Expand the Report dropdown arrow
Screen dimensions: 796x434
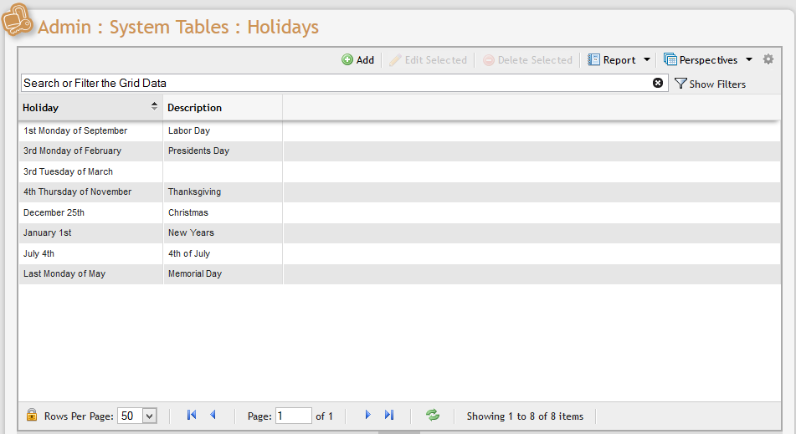pyautogui.click(x=647, y=60)
